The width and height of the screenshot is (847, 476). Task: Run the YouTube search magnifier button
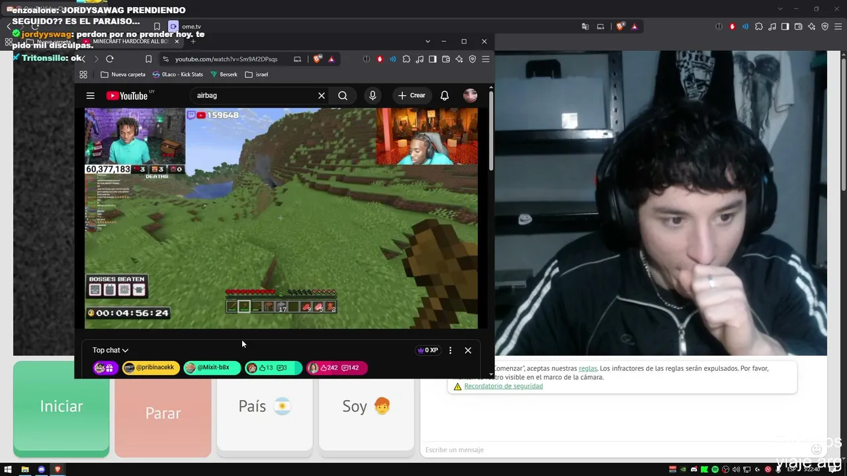(x=343, y=96)
